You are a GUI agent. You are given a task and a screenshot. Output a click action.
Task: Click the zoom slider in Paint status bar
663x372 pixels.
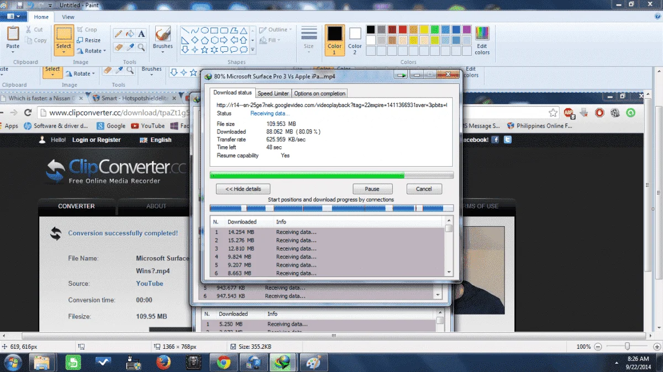click(627, 346)
